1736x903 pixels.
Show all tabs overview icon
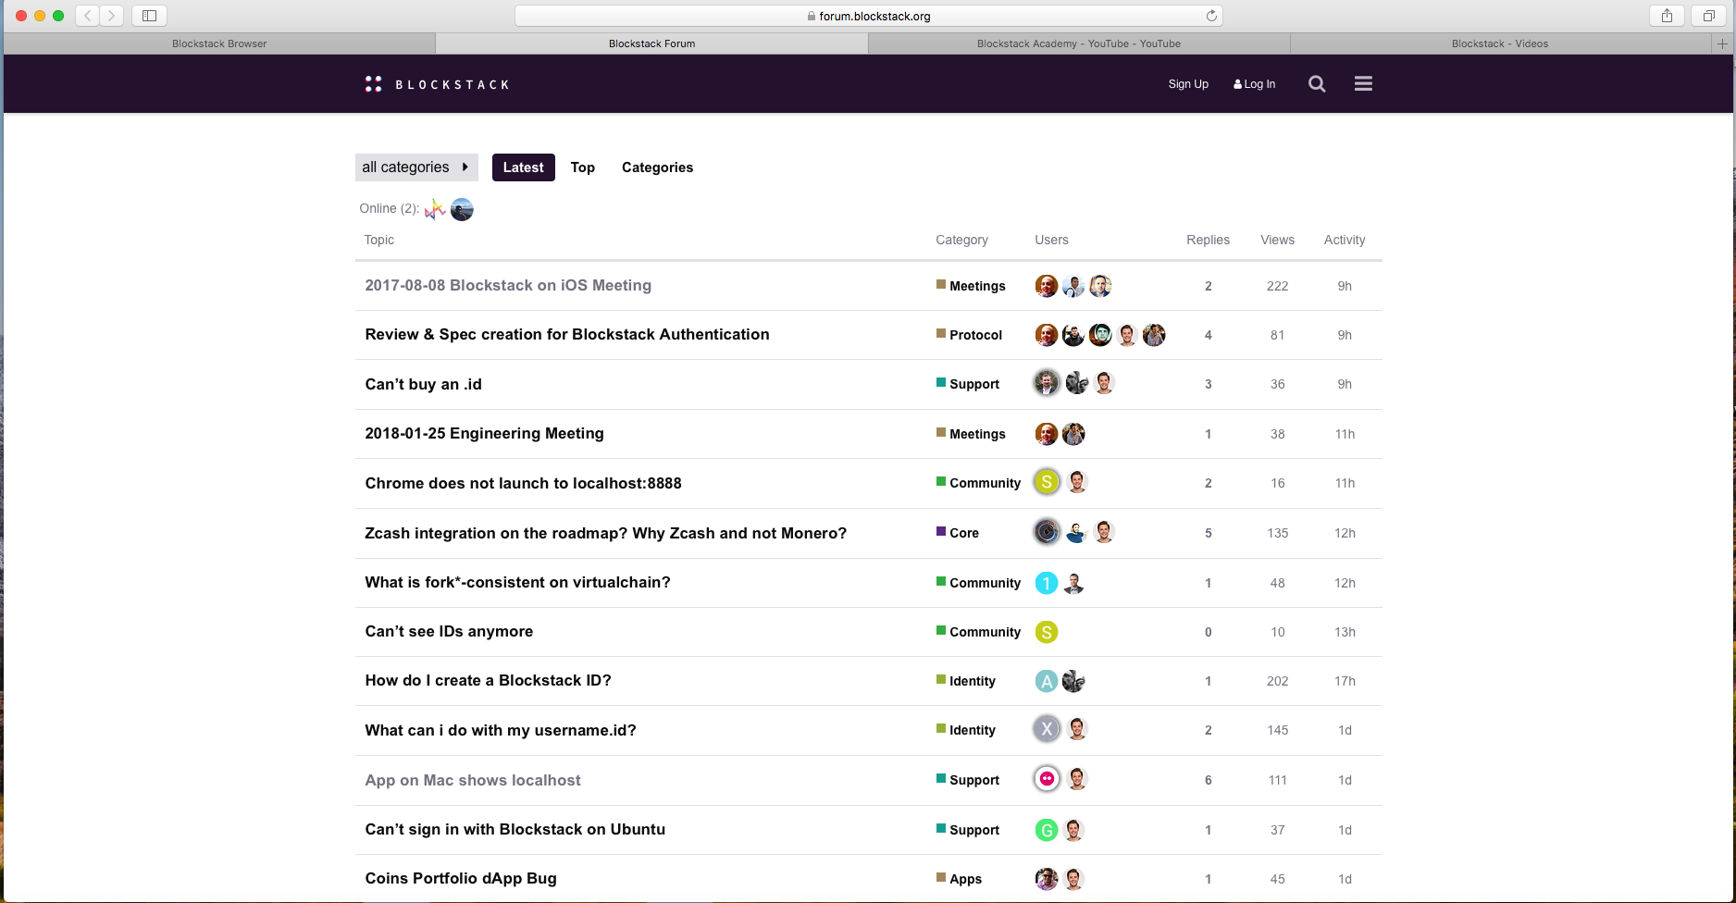click(1708, 16)
